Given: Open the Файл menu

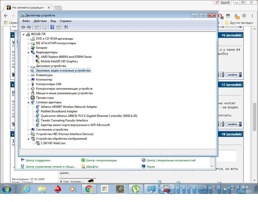Looking at the screenshot, I should [x=26, y=21].
